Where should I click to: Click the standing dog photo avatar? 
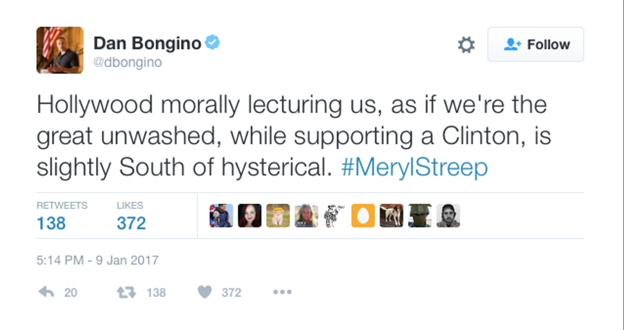point(391,216)
